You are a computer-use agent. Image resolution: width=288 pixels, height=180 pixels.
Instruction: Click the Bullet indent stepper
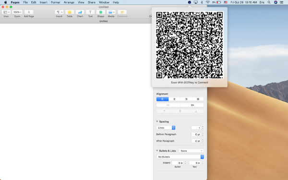185,163
